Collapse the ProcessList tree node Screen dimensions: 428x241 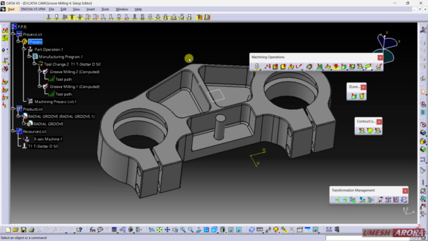[13, 34]
